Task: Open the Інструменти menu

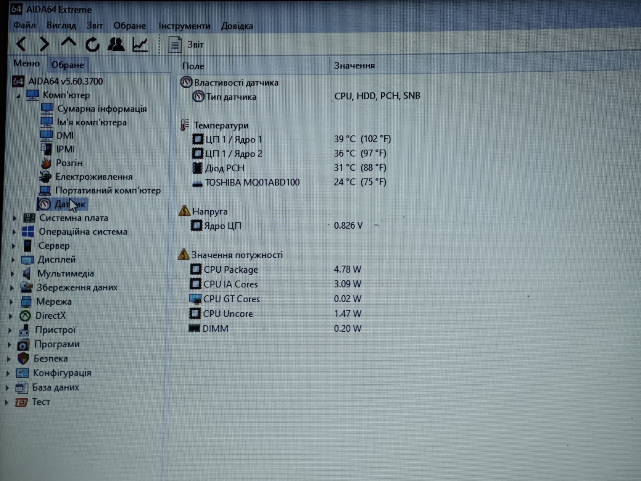Action: 184,26
